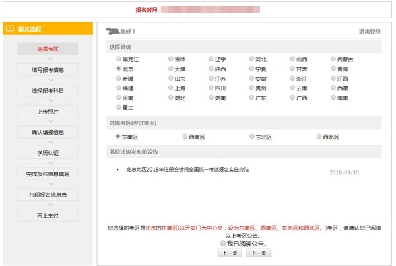Open the 网上支付 step
This screenshot has height=266, width=396.
pos(47,215)
